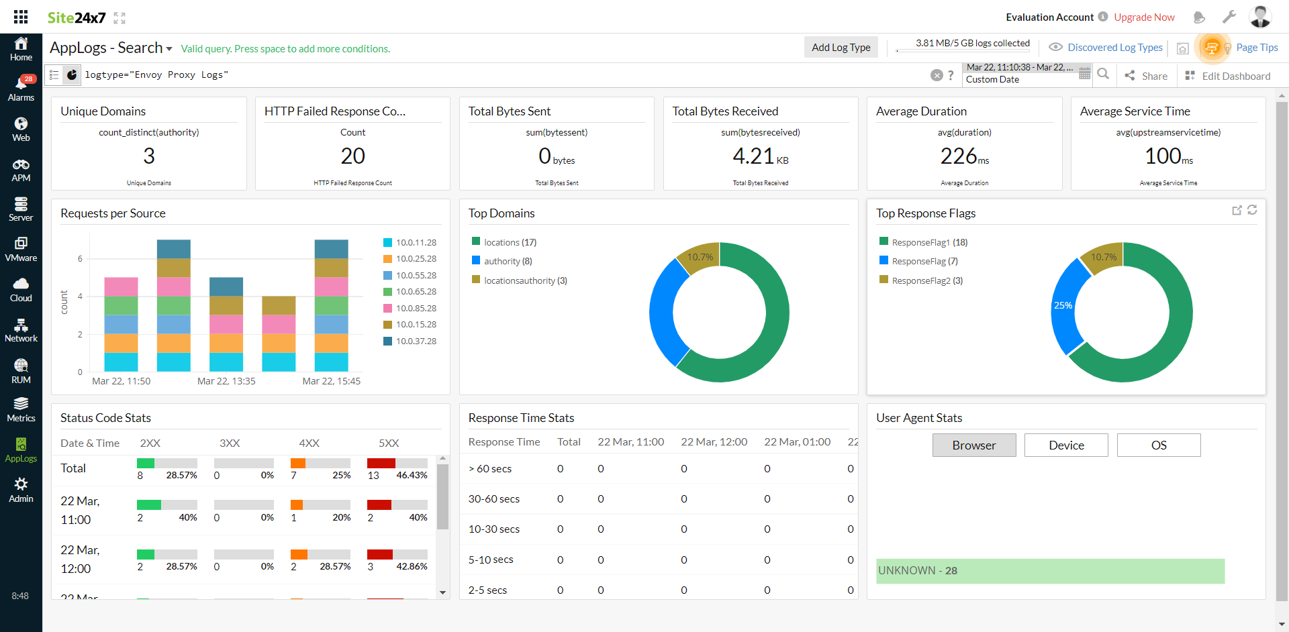Clear the query with the X icon
1289x632 pixels.
[x=937, y=75]
